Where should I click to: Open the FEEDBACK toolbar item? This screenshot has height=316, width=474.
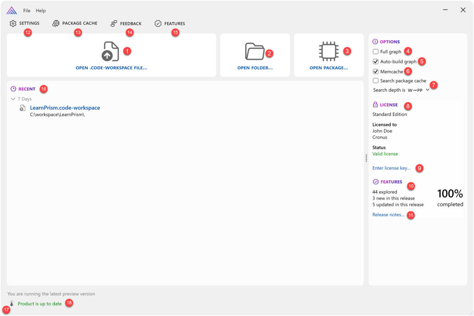pos(126,23)
